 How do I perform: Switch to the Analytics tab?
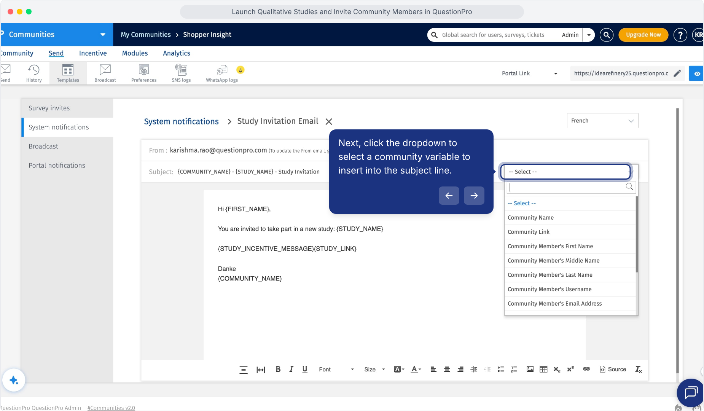177,53
